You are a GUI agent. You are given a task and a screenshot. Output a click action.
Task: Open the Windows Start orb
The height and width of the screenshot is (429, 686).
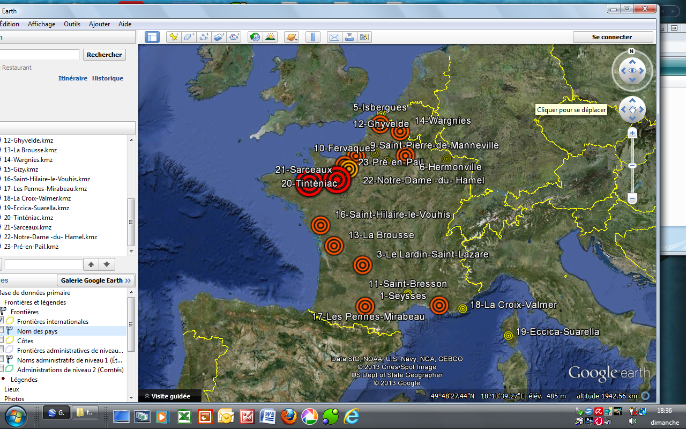(x=16, y=416)
